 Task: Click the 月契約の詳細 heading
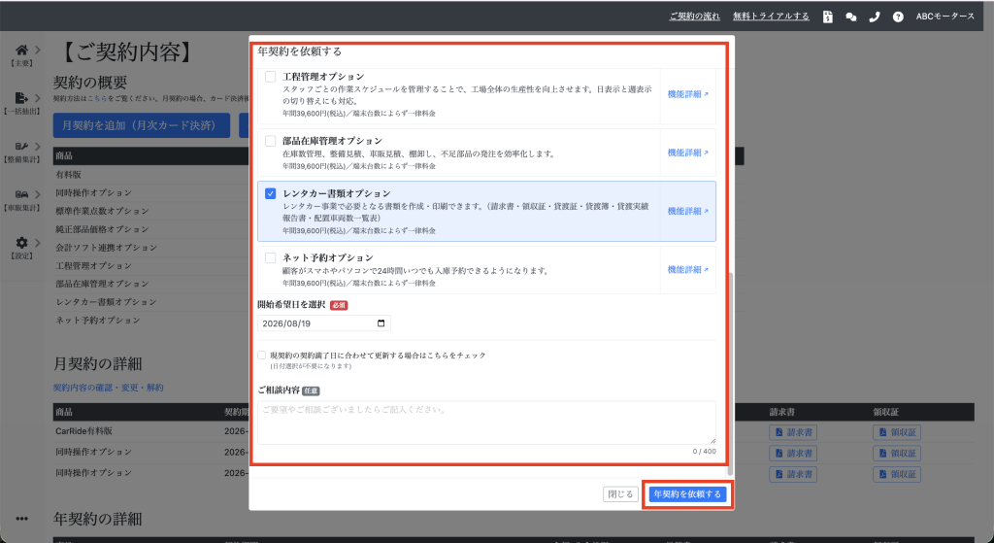point(98,363)
